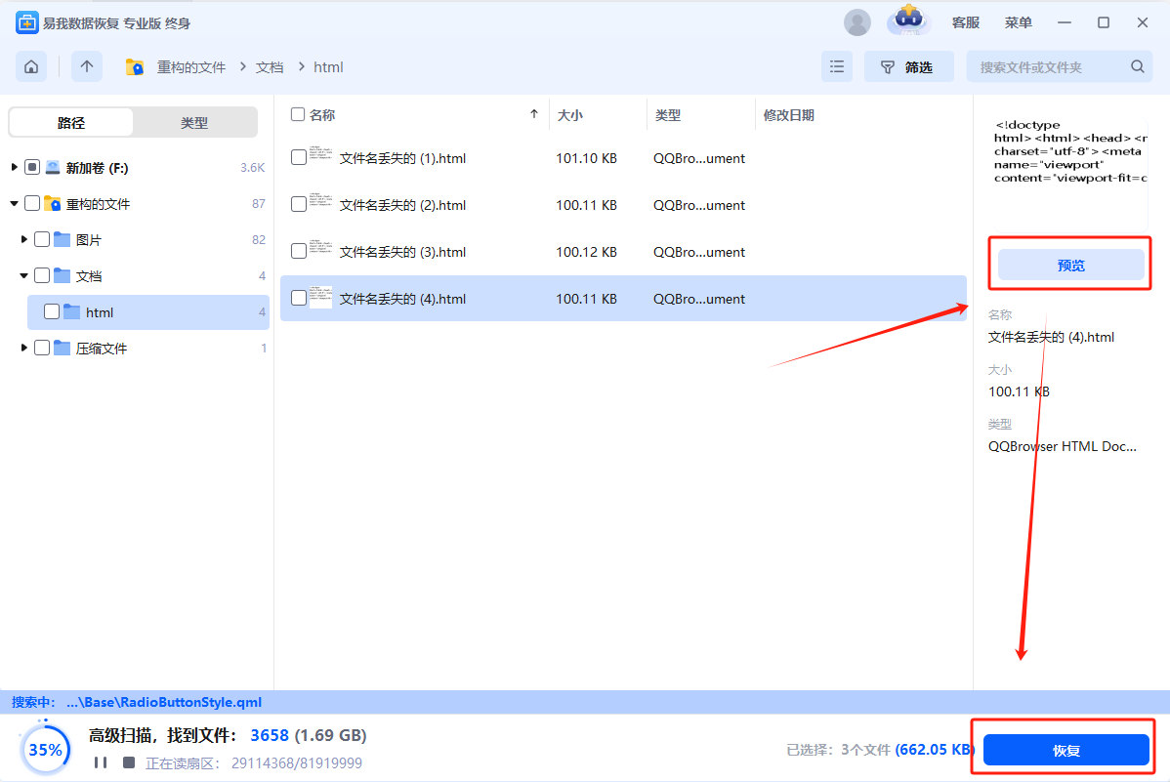The width and height of the screenshot is (1170, 782).
Task: Check the box for 文件名丢失的 (2).html
Action: tap(299, 204)
